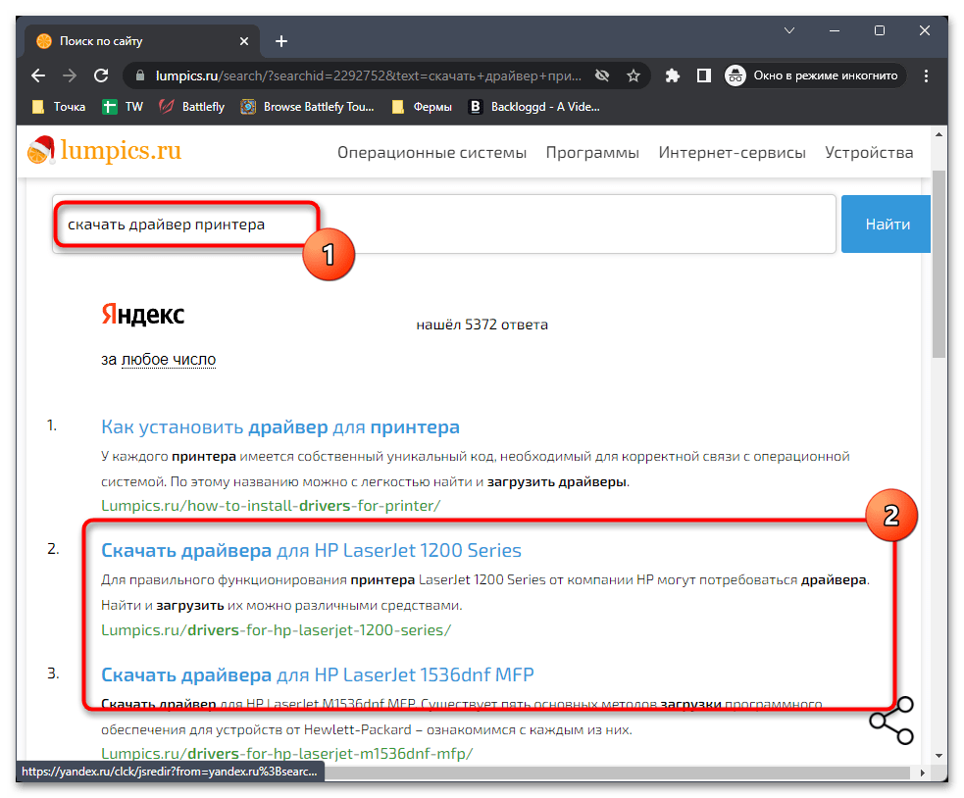Viewport: 964px width, 798px height.
Task: Bookmark this page with star icon
Action: point(634,75)
